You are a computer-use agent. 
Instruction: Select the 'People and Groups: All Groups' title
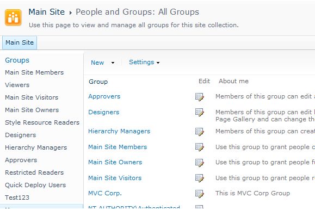(138, 12)
